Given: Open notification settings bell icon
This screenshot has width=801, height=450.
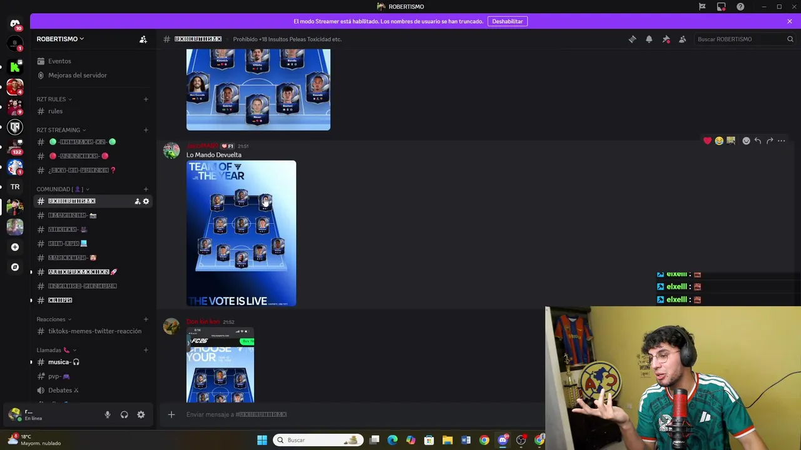Looking at the screenshot, I should [649, 39].
